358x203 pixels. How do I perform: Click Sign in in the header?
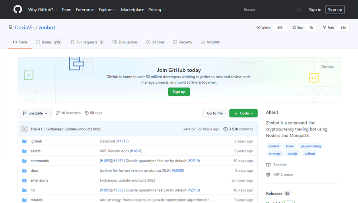pos(315,10)
